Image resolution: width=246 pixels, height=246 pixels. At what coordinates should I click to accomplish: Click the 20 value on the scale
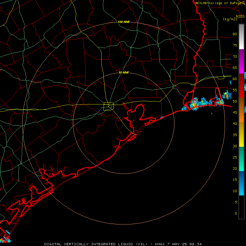(235, 168)
